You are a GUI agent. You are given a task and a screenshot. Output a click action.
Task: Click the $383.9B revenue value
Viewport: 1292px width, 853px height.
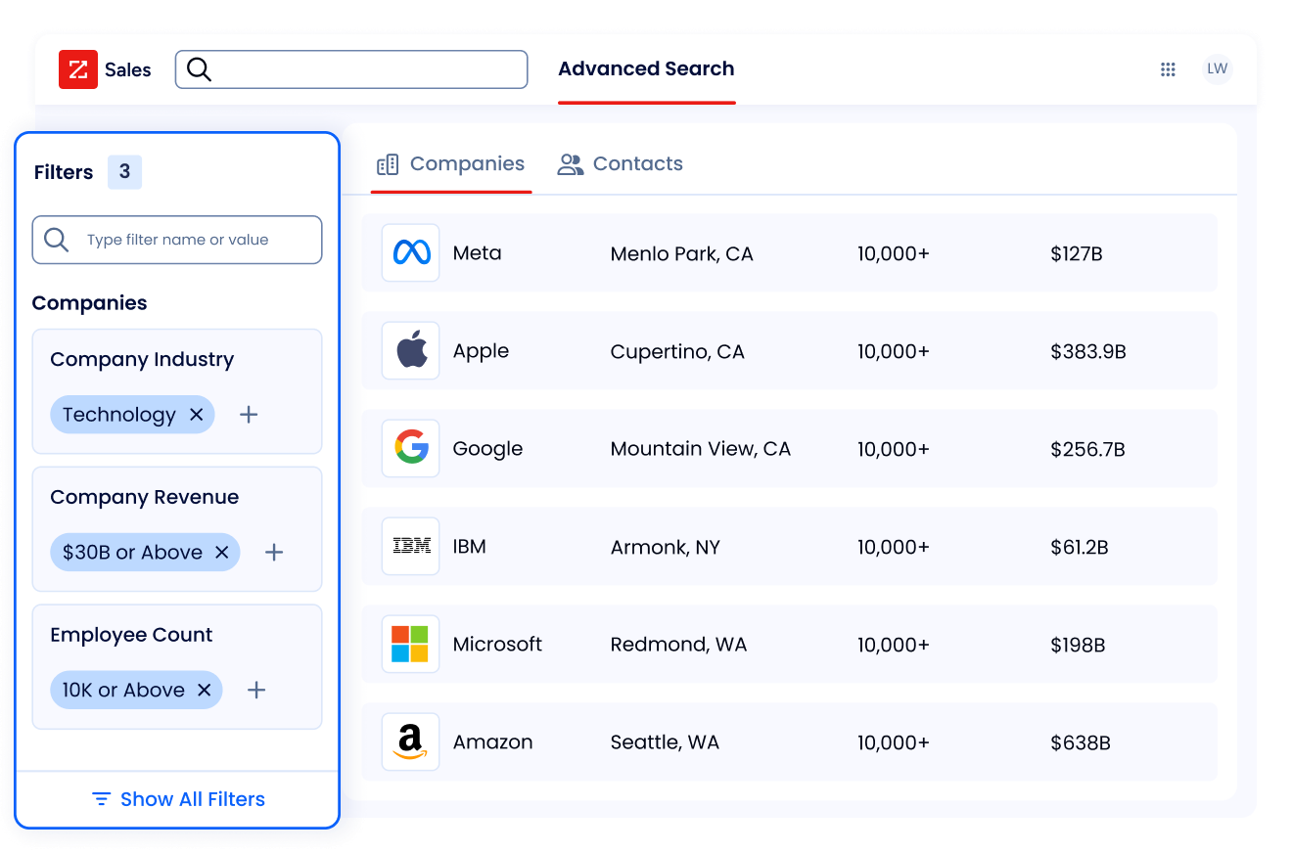tap(1088, 352)
